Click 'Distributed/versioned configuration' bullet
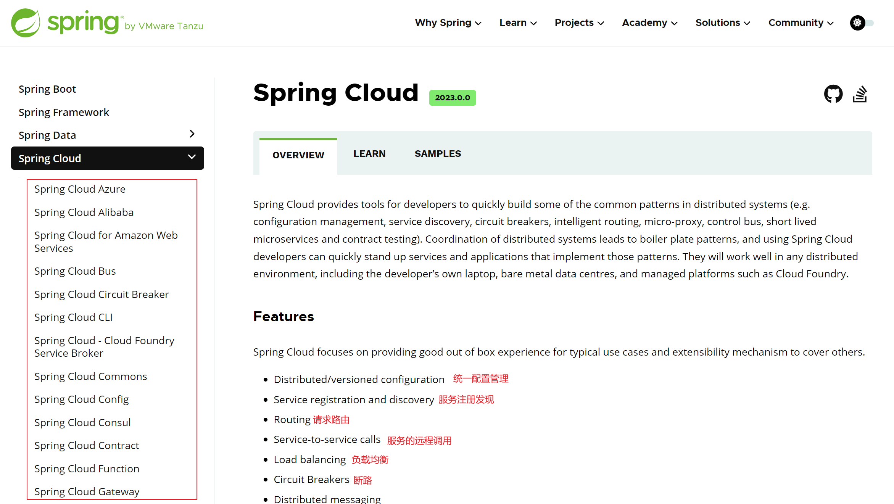The image size is (894, 504). click(x=359, y=380)
